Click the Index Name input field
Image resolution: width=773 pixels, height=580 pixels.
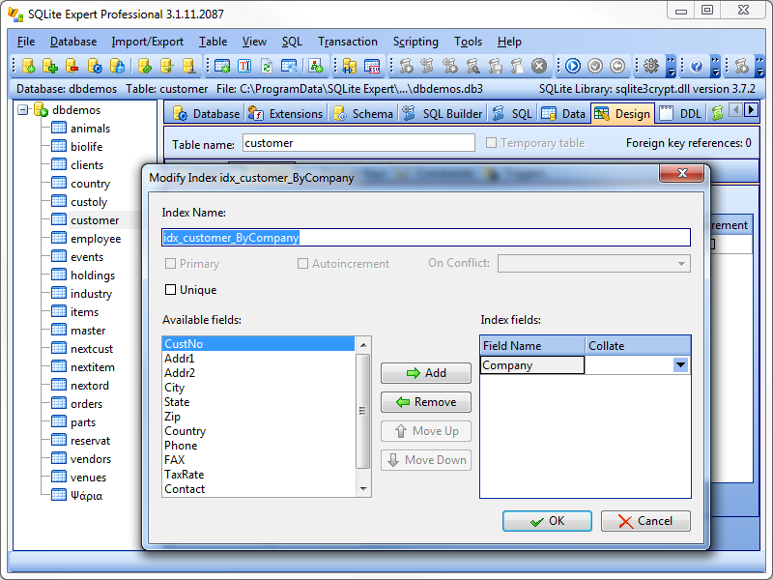point(426,238)
